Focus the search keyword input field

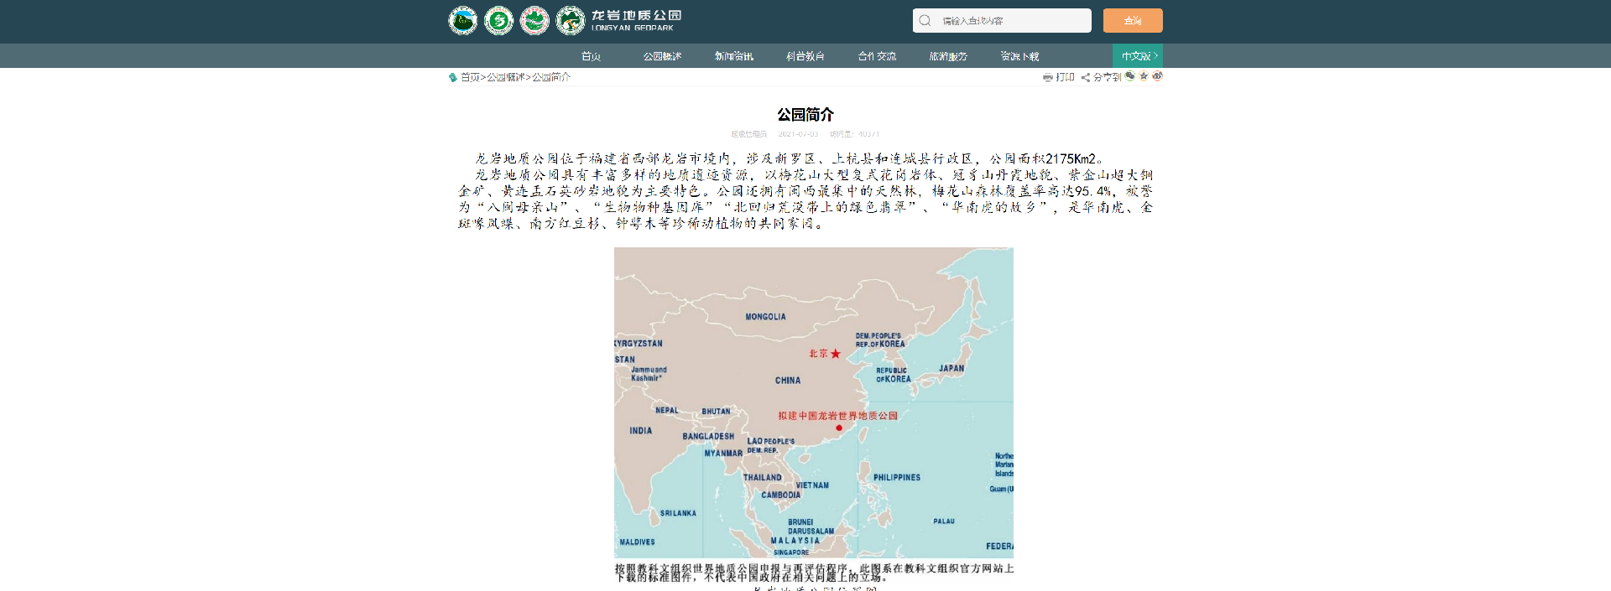(x=1011, y=21)
